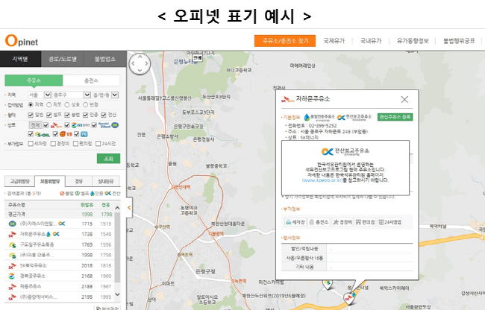The width and height of the screenshot is (485, 310).
Task: Click the 전산 legend icon above results
Action: (107, 193)
